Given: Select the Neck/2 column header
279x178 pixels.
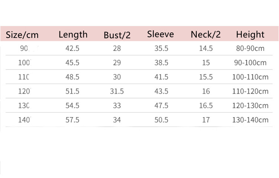Looking at the screenshot, I should tap(206, 35).
